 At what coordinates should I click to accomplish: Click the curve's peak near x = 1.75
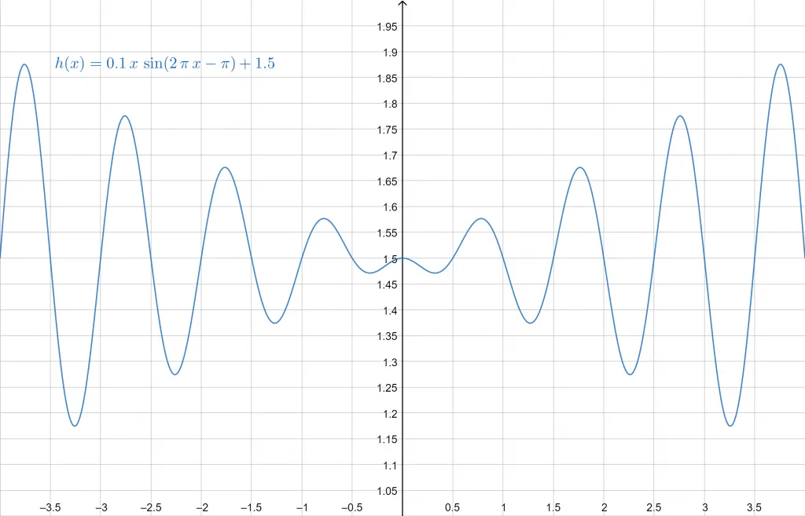(579, 167)
